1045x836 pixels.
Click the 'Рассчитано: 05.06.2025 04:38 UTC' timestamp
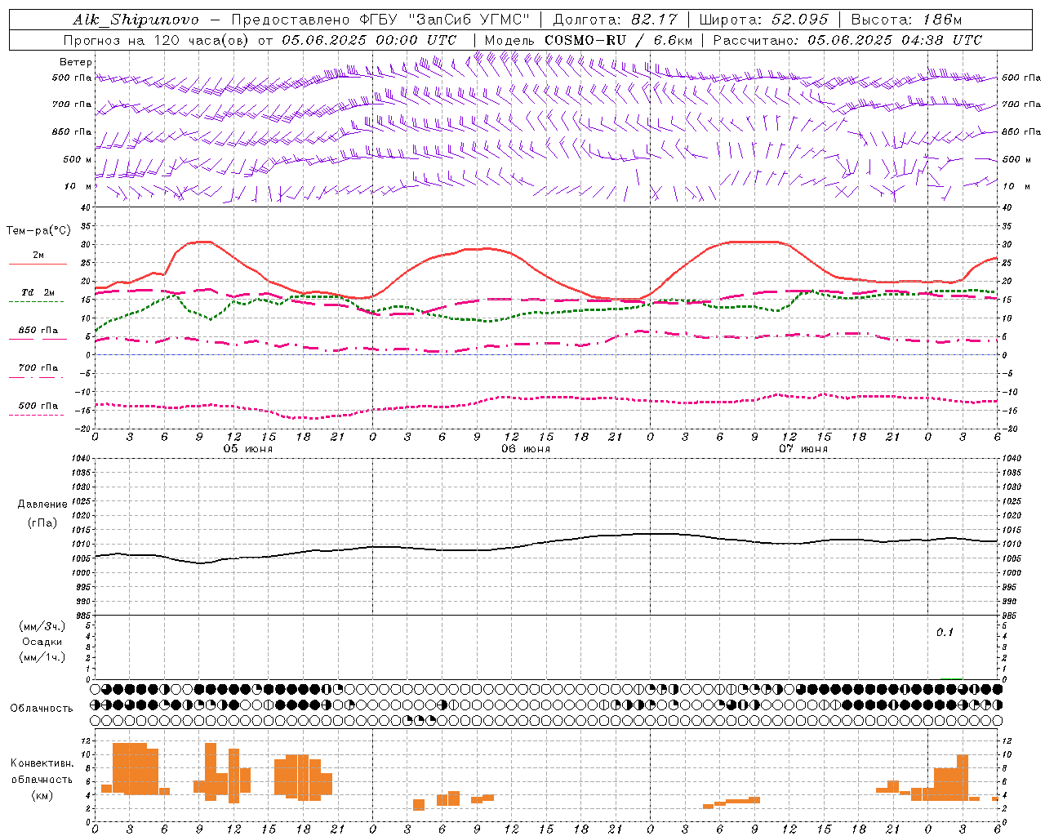click(847, 40)
